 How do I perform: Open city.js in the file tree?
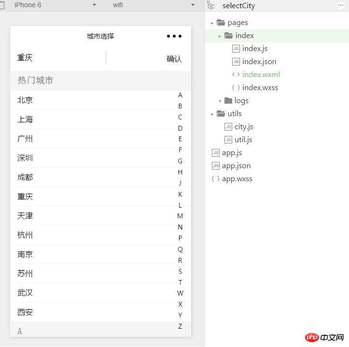click(244, 127)
